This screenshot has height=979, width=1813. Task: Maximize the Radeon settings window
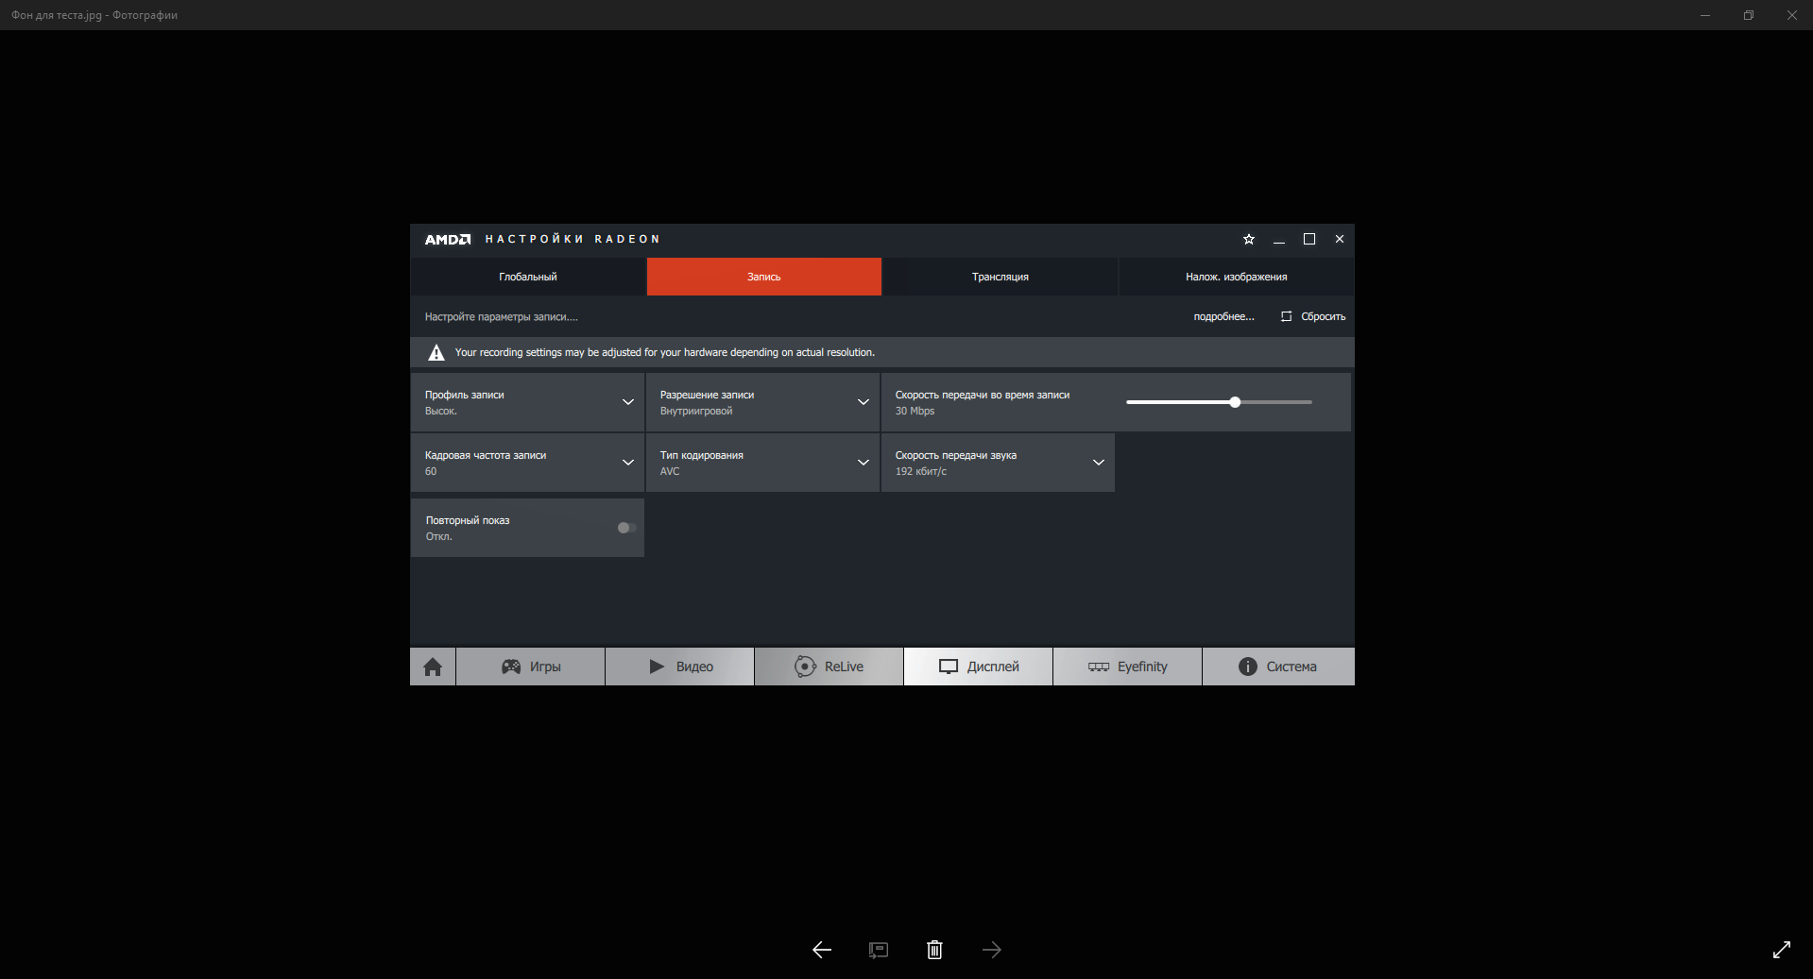click(x=1309, y=240)
